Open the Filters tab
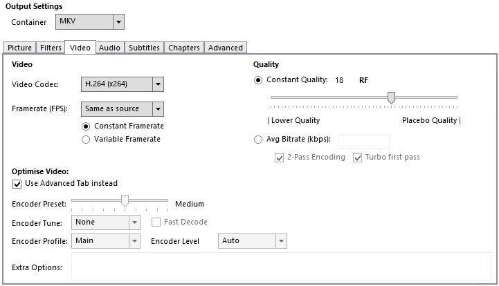 (x=51, y=48)
